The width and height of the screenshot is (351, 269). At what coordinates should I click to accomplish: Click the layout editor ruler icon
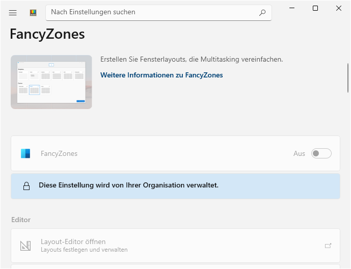click(x=25, y=246)
